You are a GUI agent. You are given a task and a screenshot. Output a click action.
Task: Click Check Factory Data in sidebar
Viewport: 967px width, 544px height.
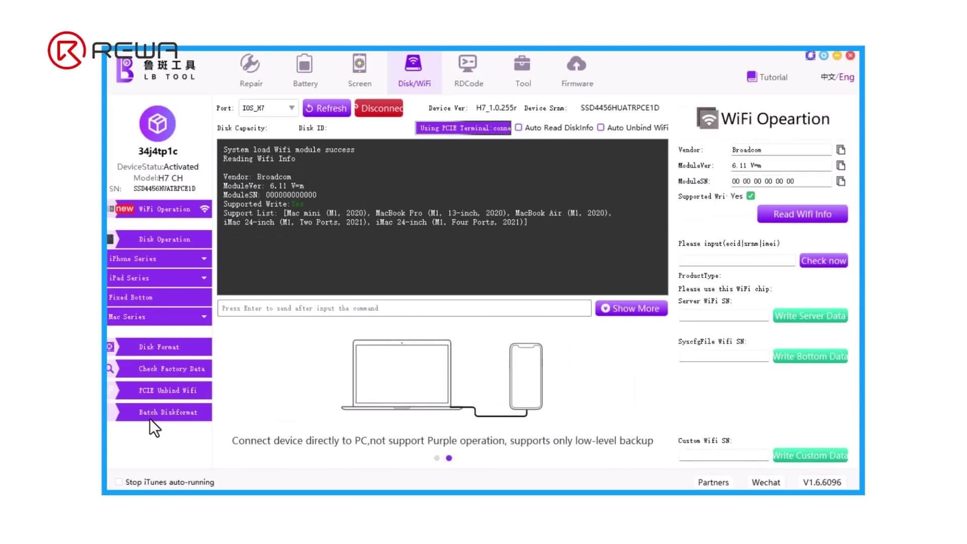[160, 369]
